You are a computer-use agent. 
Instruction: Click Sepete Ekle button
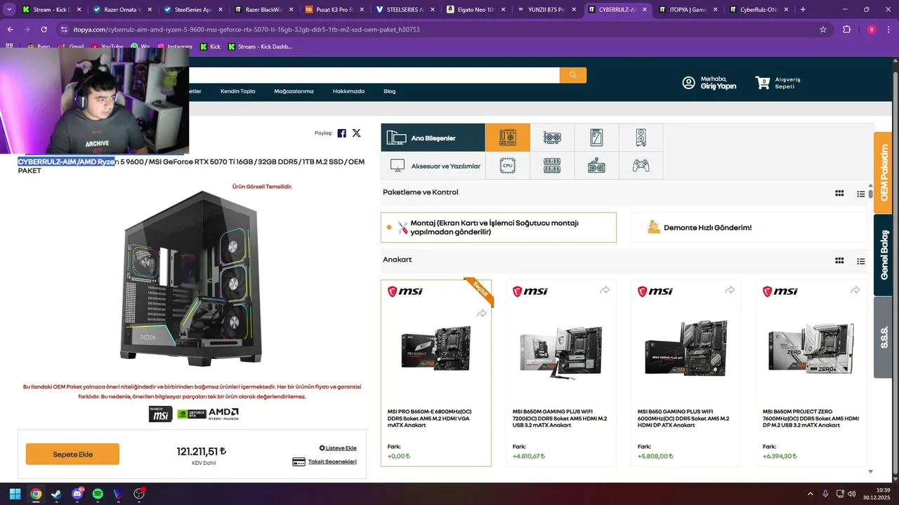(x=72, y=454)
